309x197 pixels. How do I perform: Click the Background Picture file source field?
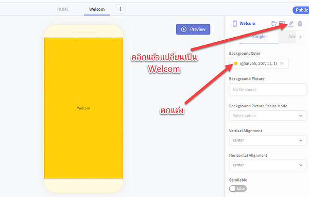click(x=267, y=90)
